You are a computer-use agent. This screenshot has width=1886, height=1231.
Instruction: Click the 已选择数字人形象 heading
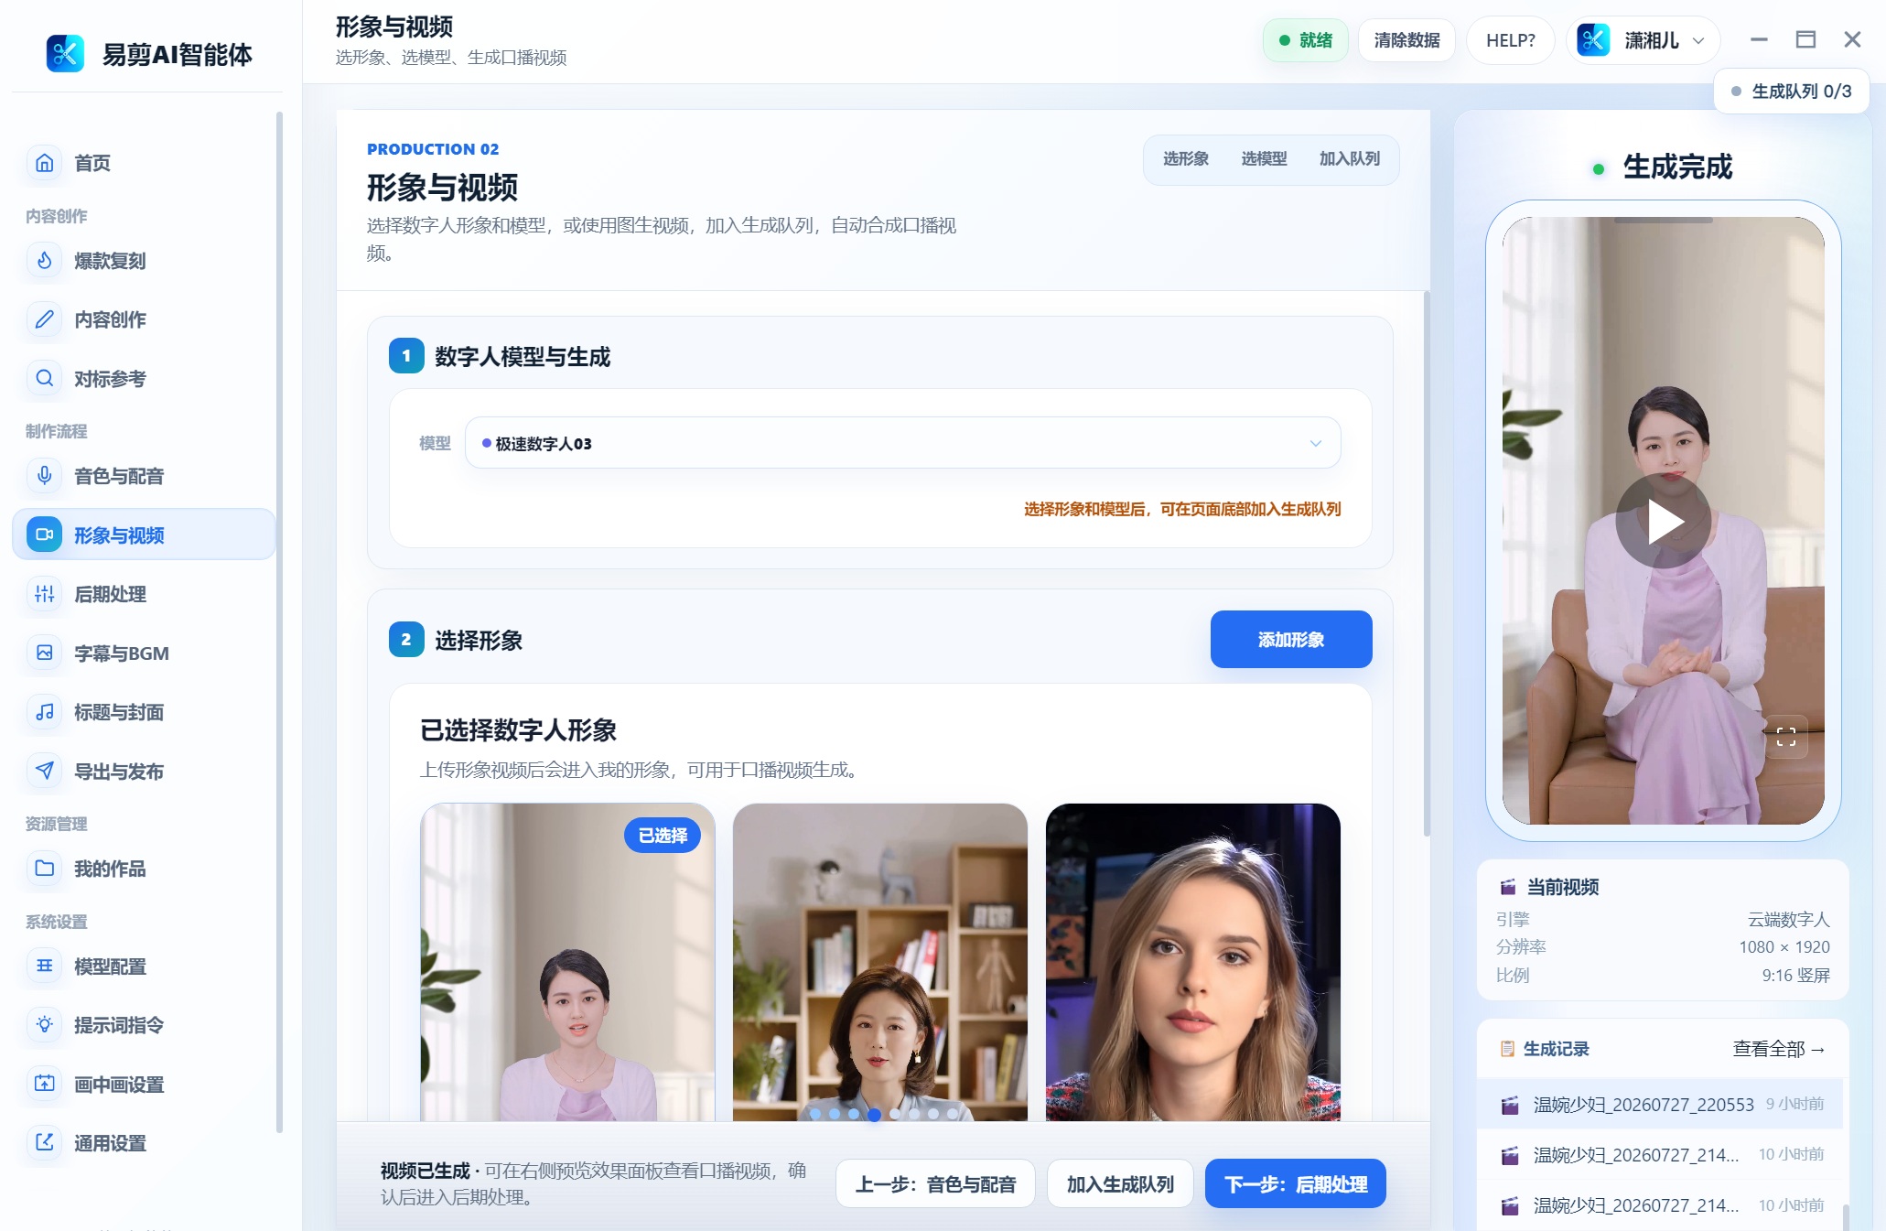point(518,730)
